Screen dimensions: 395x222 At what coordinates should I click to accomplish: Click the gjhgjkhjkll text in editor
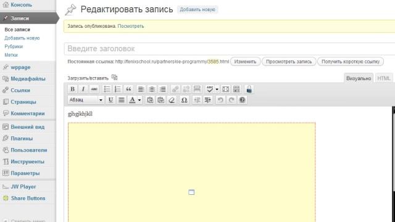(80, 114)
